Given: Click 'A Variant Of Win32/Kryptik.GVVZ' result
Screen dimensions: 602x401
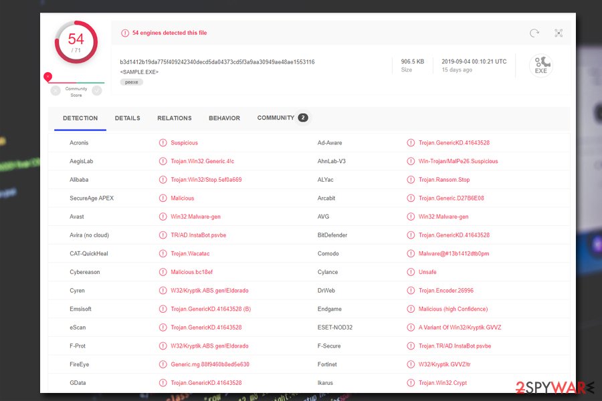Looking at the screenshot, I should (x=460, y=327).
